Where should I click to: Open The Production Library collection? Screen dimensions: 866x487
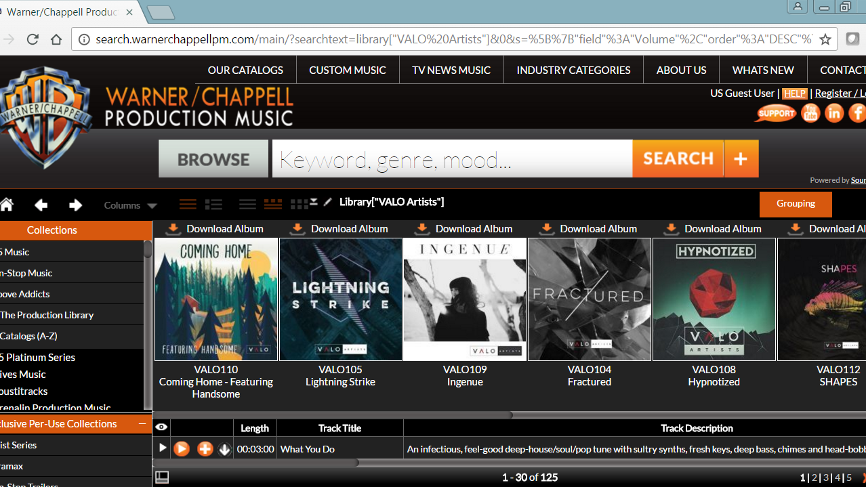click(71, 315)
